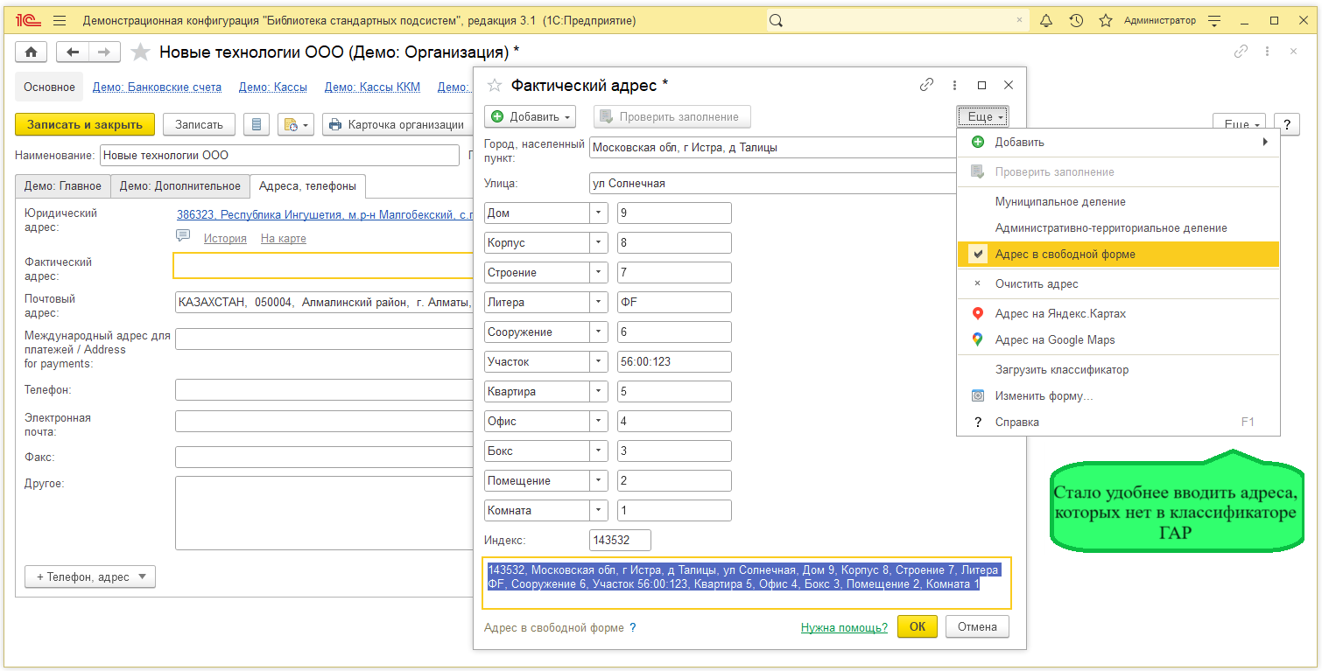The image size is (1322, 671).
Task: Copy link icon in Фактический адрес dialog
Action: (926, 85)
